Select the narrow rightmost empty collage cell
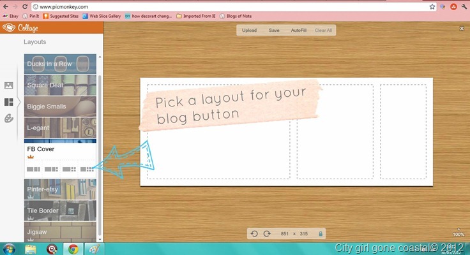This screenshot has height=255, width=470. 403,132
